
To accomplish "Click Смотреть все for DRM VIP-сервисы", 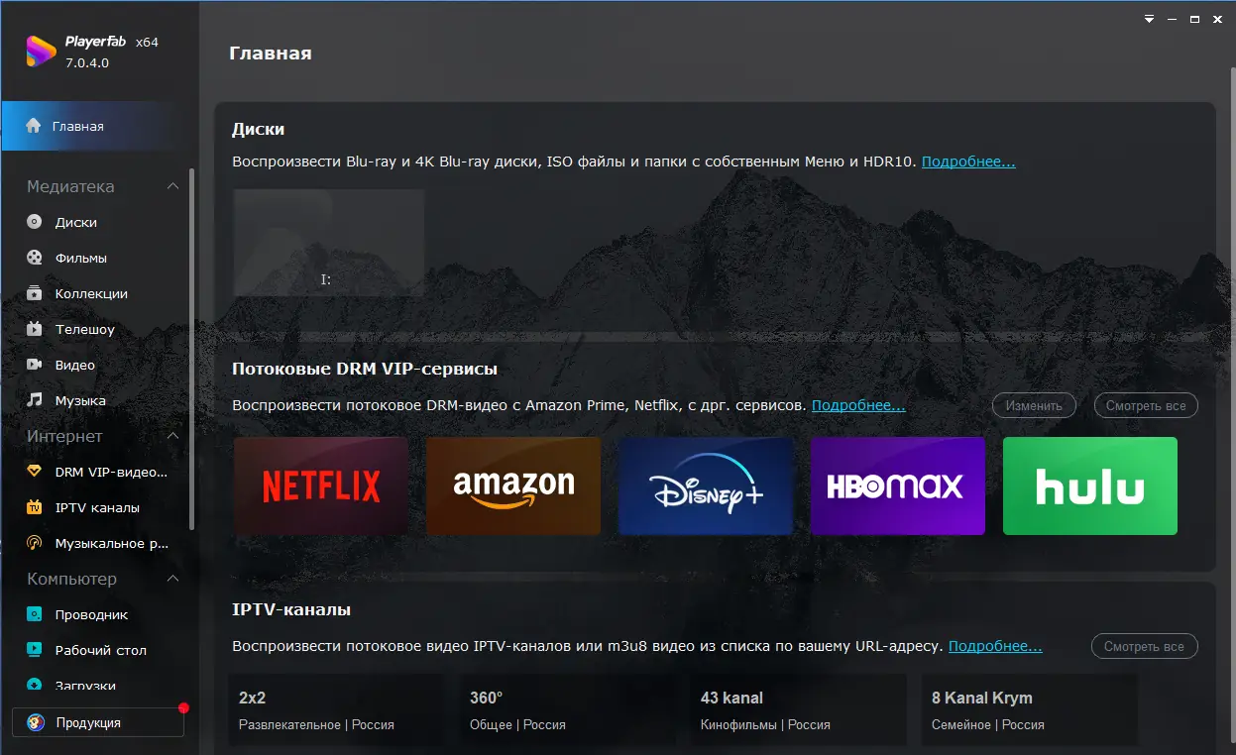I will (x=1146, y=405).
